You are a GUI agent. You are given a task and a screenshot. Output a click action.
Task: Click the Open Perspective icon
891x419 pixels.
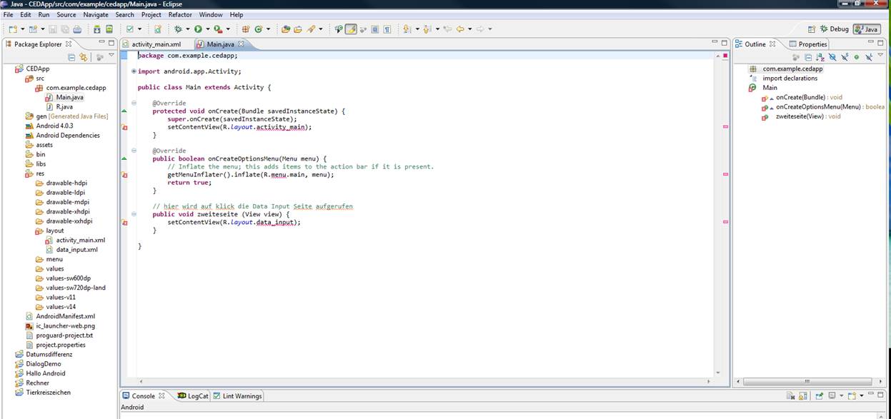(x=812, y=29)
